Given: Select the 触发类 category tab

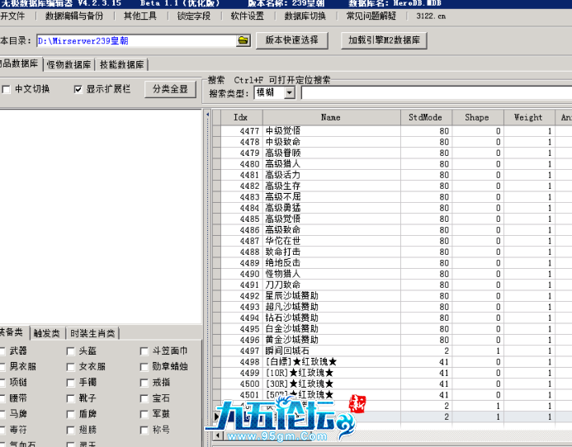Looking at the screenshot, I should tap(47, 333).
